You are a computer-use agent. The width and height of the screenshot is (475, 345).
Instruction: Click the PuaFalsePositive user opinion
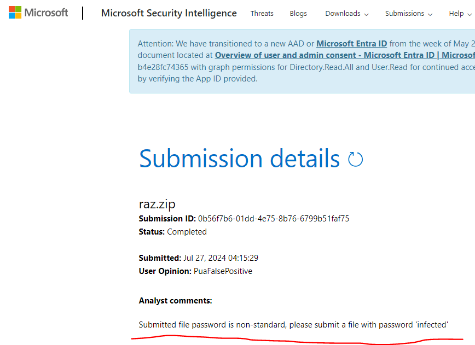[223, 271]
